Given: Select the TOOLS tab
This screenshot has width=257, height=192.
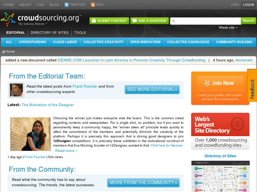Looking at the screenshot, I should [x=80, y=32].
